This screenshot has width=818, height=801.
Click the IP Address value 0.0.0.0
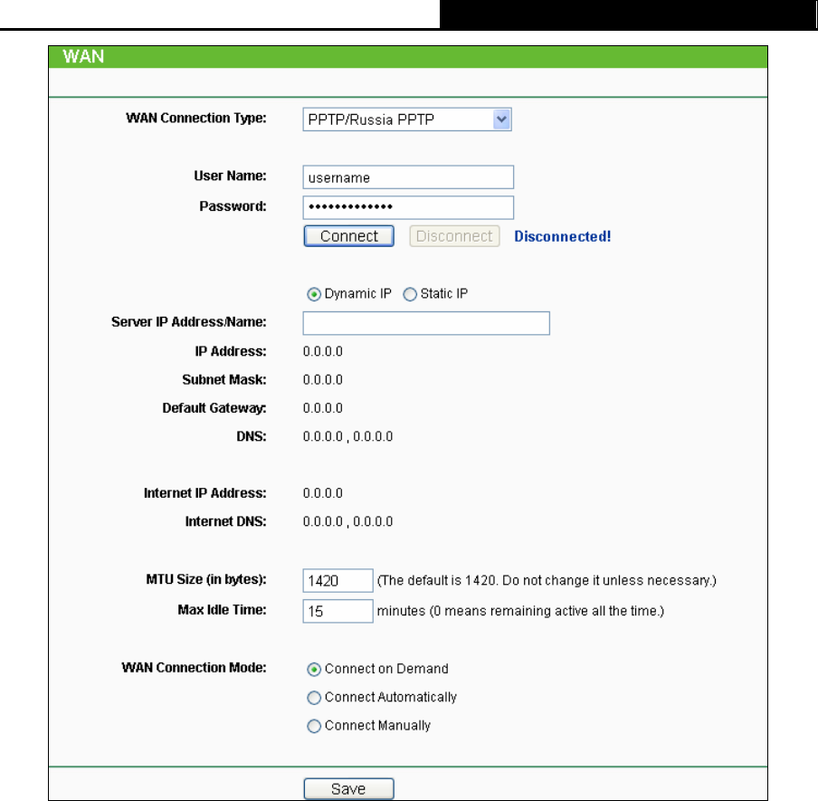(322, 352)
